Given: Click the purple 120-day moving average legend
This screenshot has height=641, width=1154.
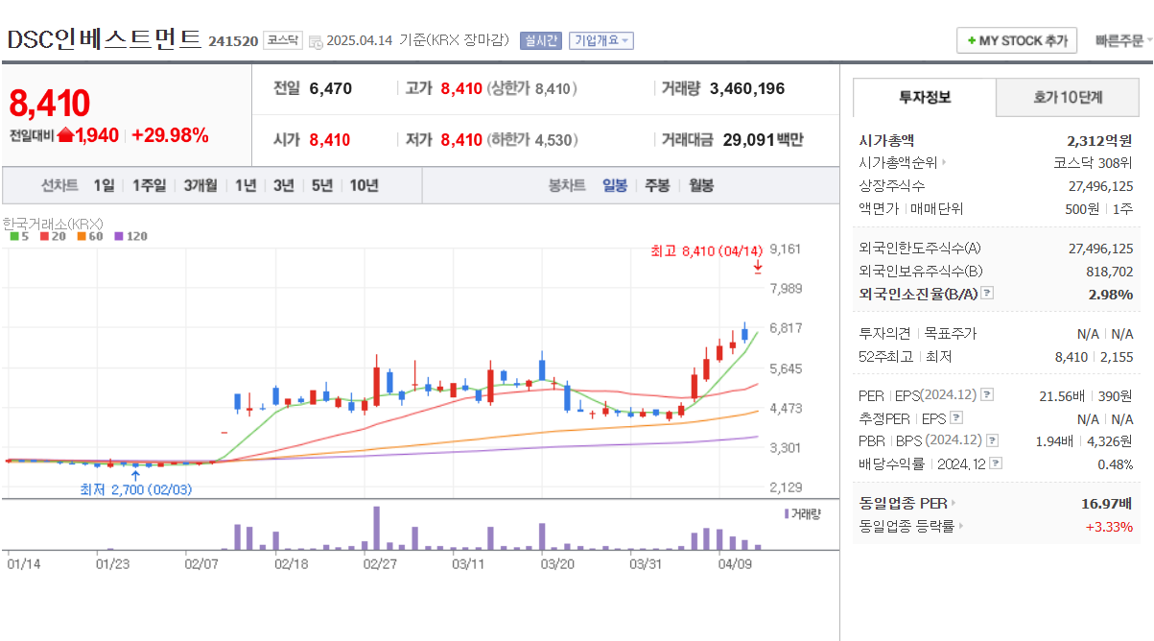Looking at the screenshot, I should 130,236.
